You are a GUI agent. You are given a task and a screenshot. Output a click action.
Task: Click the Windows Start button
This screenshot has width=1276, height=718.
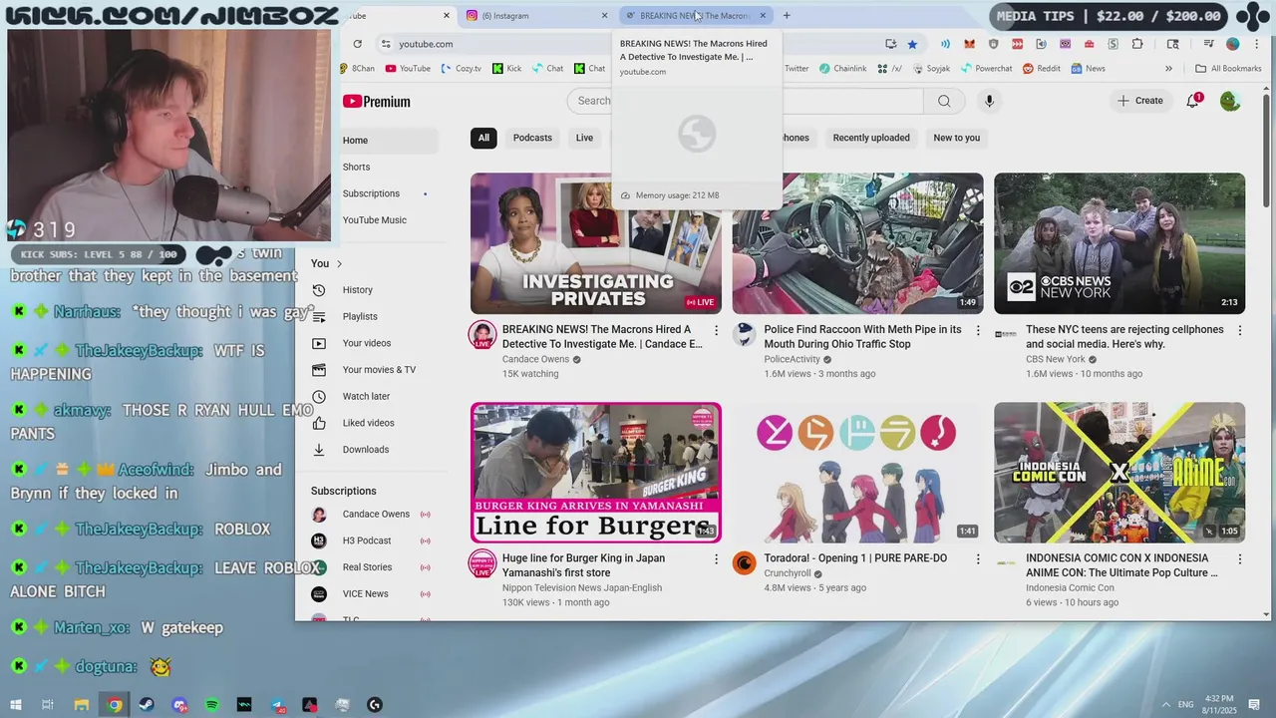click(x=16, y=705)
